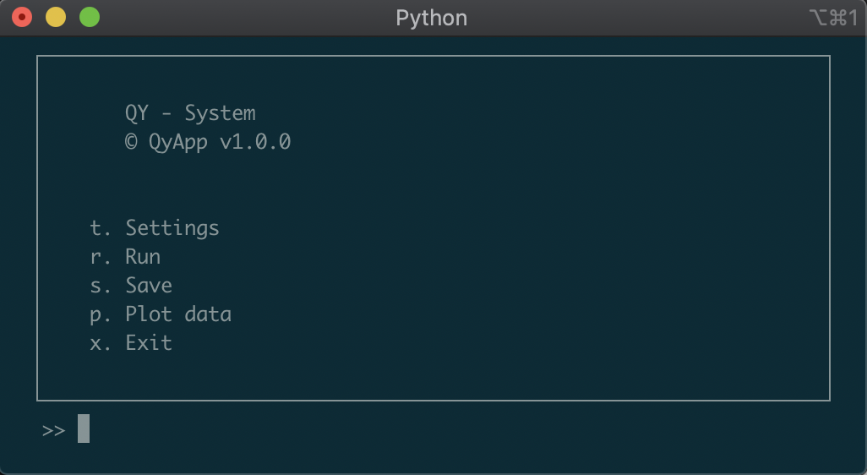Click the 'x.' shortcut key label
Screen dimensions: 867x475
click(x=100, y=344)
